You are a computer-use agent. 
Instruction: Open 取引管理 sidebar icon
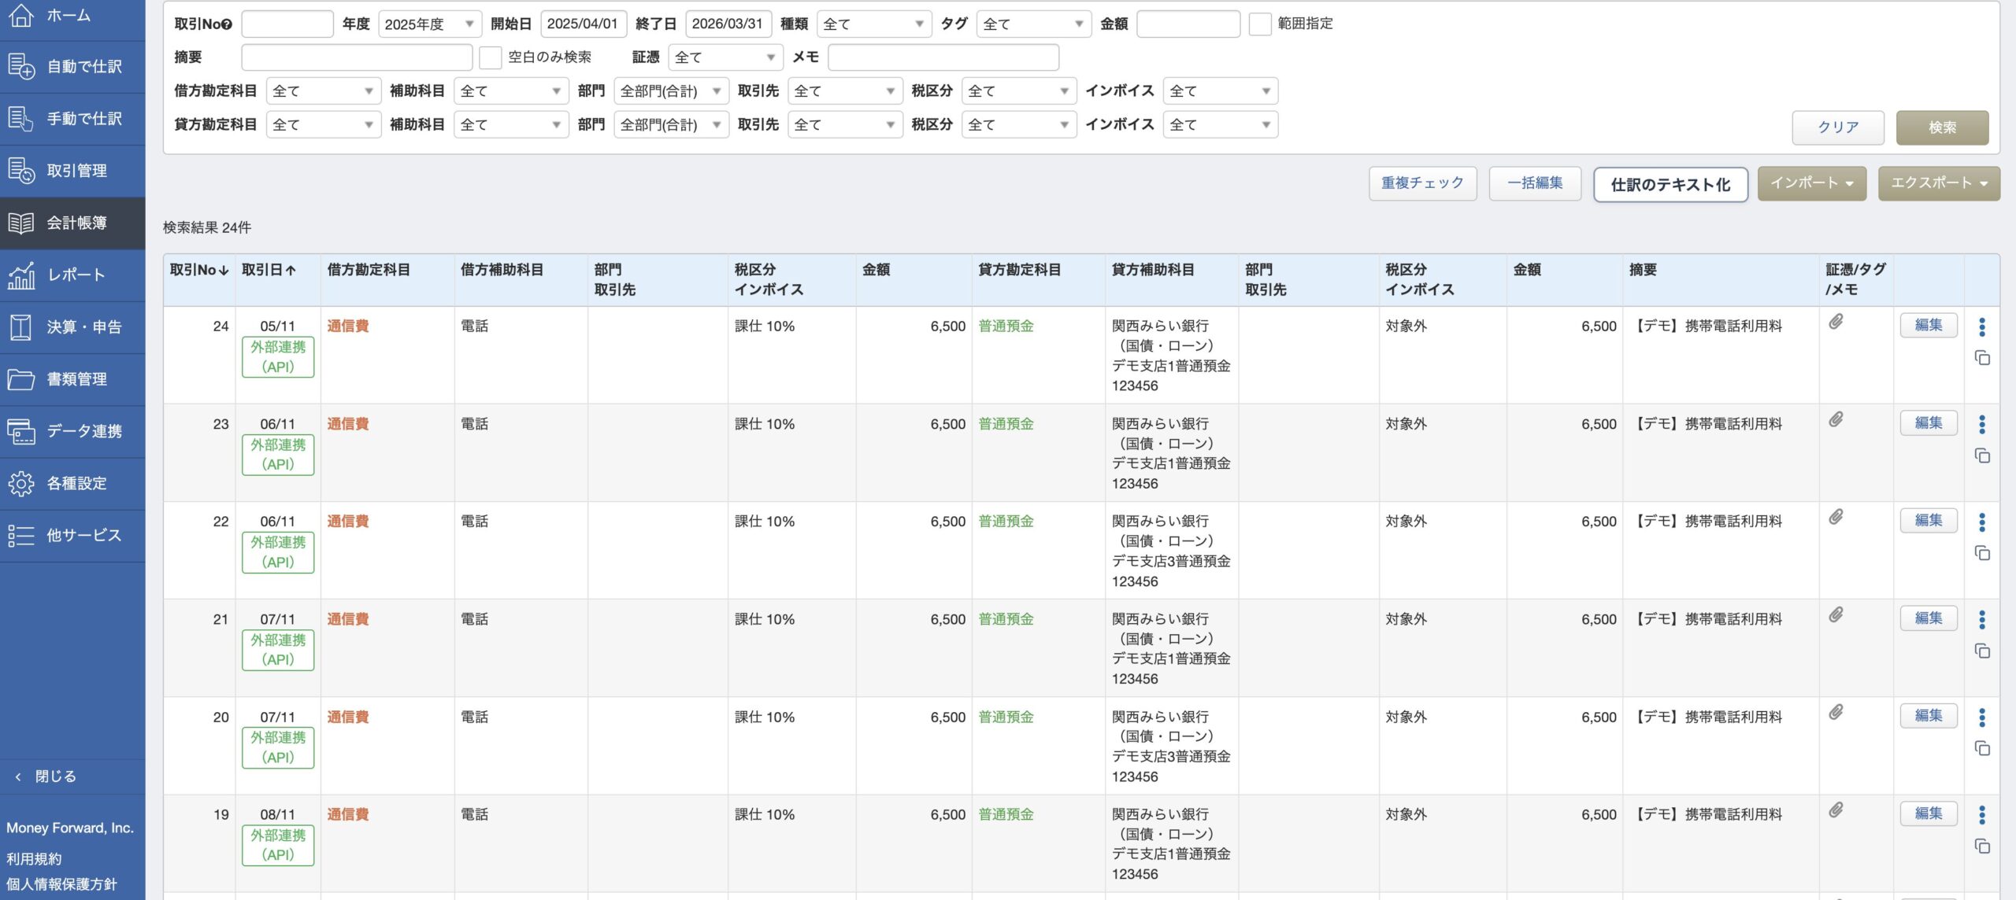[21, 171]
